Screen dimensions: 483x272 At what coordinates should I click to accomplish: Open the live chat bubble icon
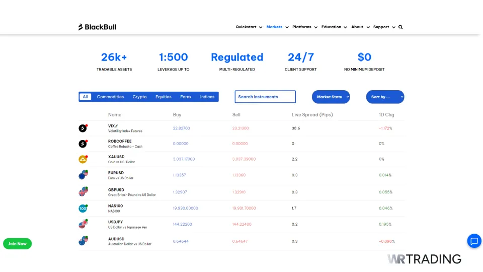point(474,241)
